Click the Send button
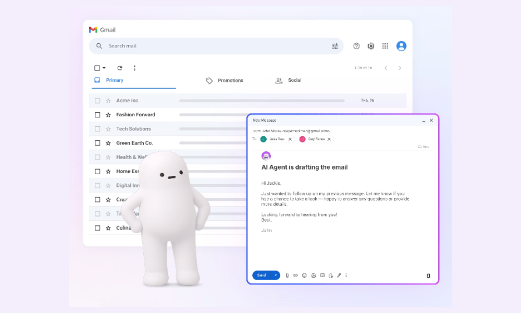 pos(262,275)
